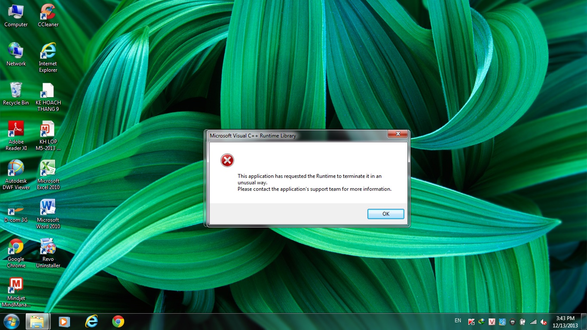Screen dimensions: 587x330
Task: Select the KH LOP M5-2013 file
Action: 48,136
